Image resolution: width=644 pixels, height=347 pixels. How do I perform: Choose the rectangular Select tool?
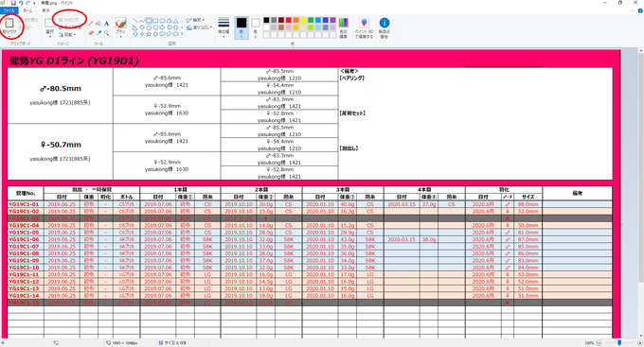[49, 23]
